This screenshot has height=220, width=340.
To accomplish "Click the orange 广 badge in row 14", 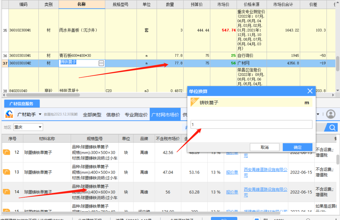I will [7, 192].
